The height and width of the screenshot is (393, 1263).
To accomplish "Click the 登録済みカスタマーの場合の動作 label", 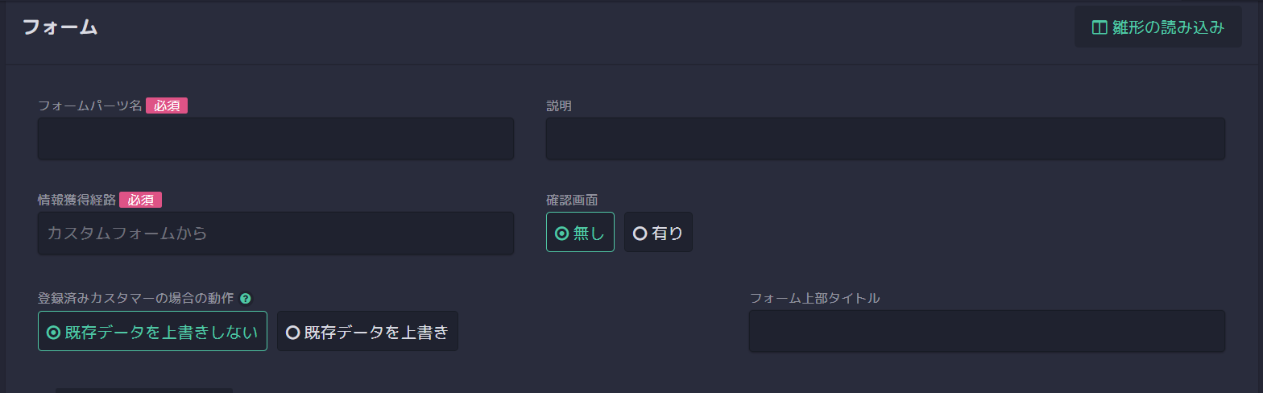I will 136,298.
